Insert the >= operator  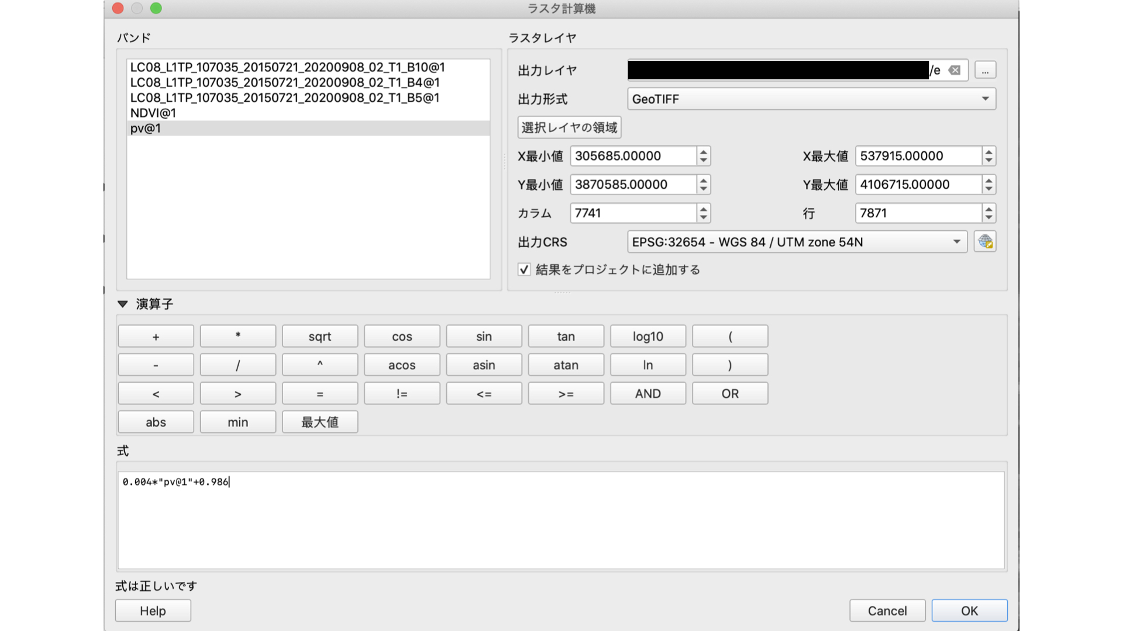(x=566, y=394)
